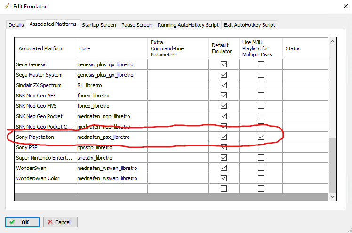Enable M3U playlists for WonderSwan Color

261,178
